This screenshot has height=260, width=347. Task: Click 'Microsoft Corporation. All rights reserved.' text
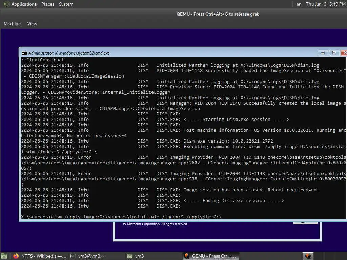click(155, 224)
